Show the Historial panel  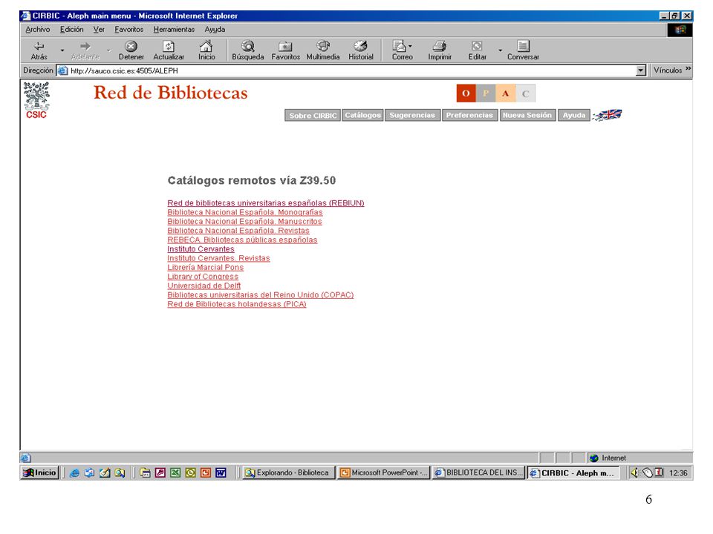tap(361, 50)
